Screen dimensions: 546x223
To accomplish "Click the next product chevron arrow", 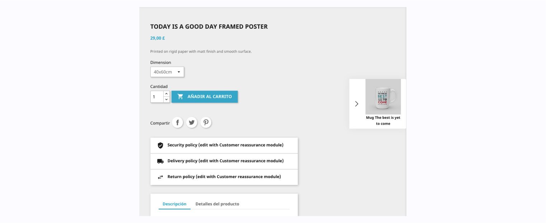I will pyautogui.click(x=357, y=104).
